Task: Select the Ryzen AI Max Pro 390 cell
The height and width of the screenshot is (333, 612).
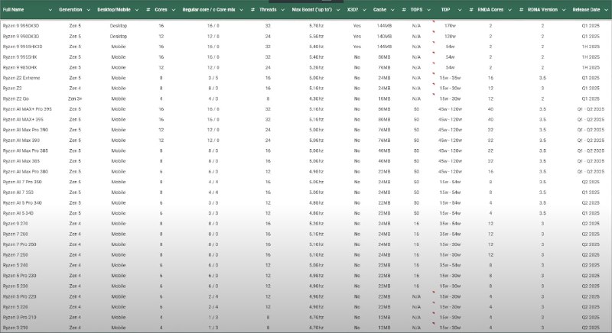Action: coord(25,130)
